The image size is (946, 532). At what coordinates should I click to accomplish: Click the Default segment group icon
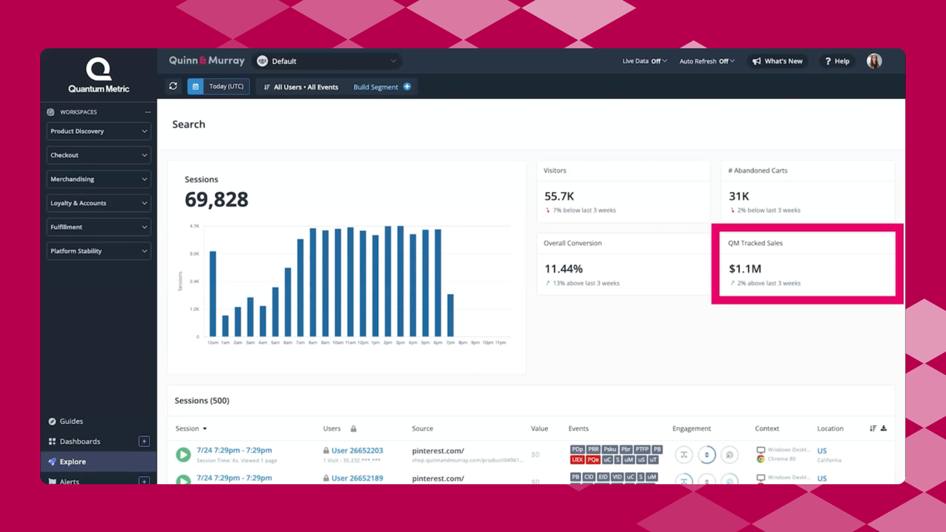(263, 61)
